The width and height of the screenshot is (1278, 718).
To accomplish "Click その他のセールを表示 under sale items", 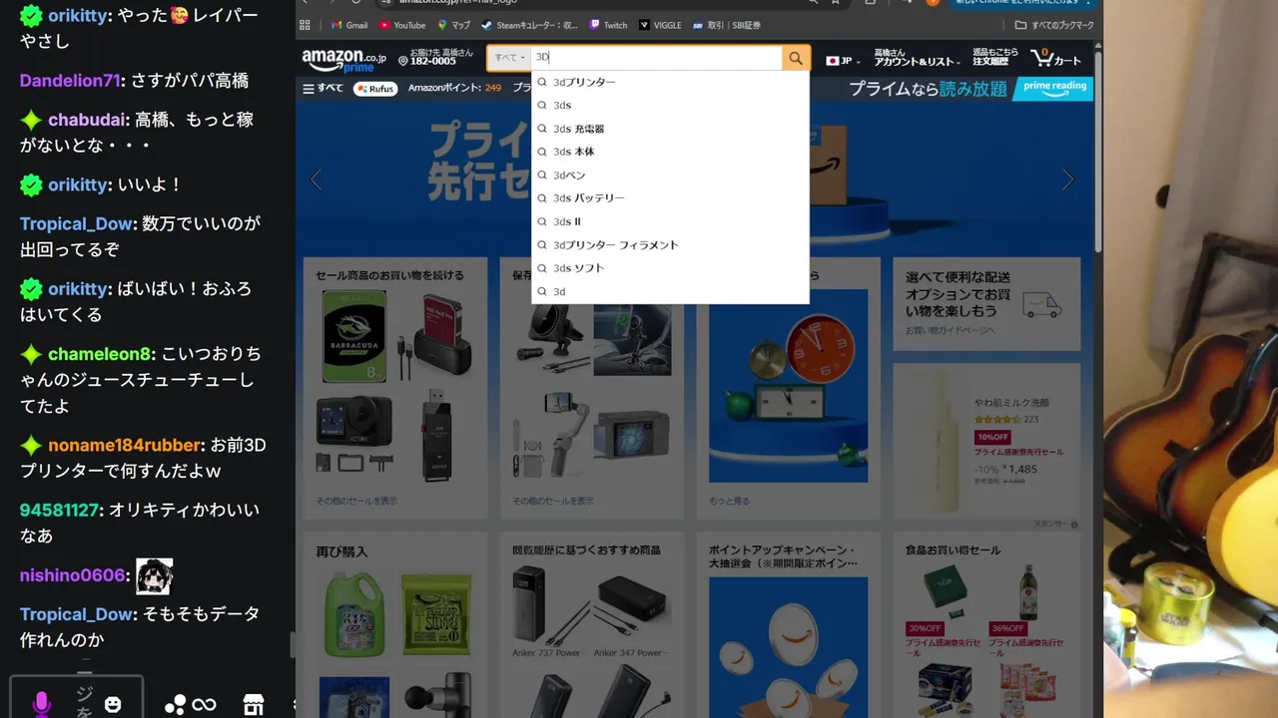I will click(356, 501).
